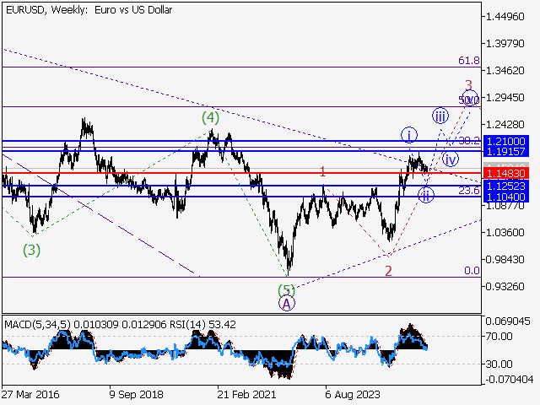The height and width of the screenshot is (405, 540).
Task: Select the green (3) wave label
Action: [32, 249]
